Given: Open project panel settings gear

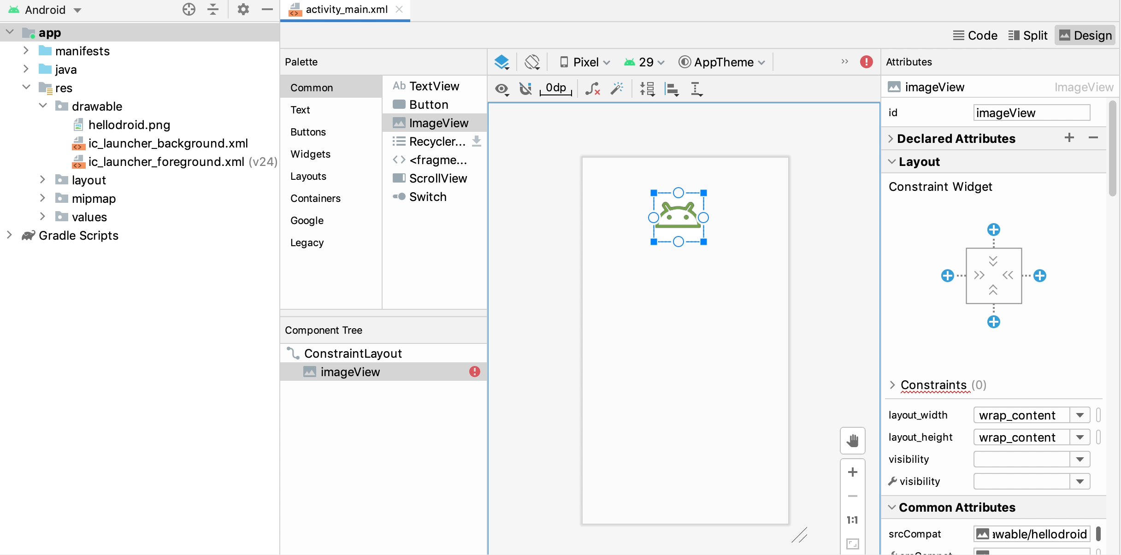Looking at the screenshot, I should (x=243, y=10).
